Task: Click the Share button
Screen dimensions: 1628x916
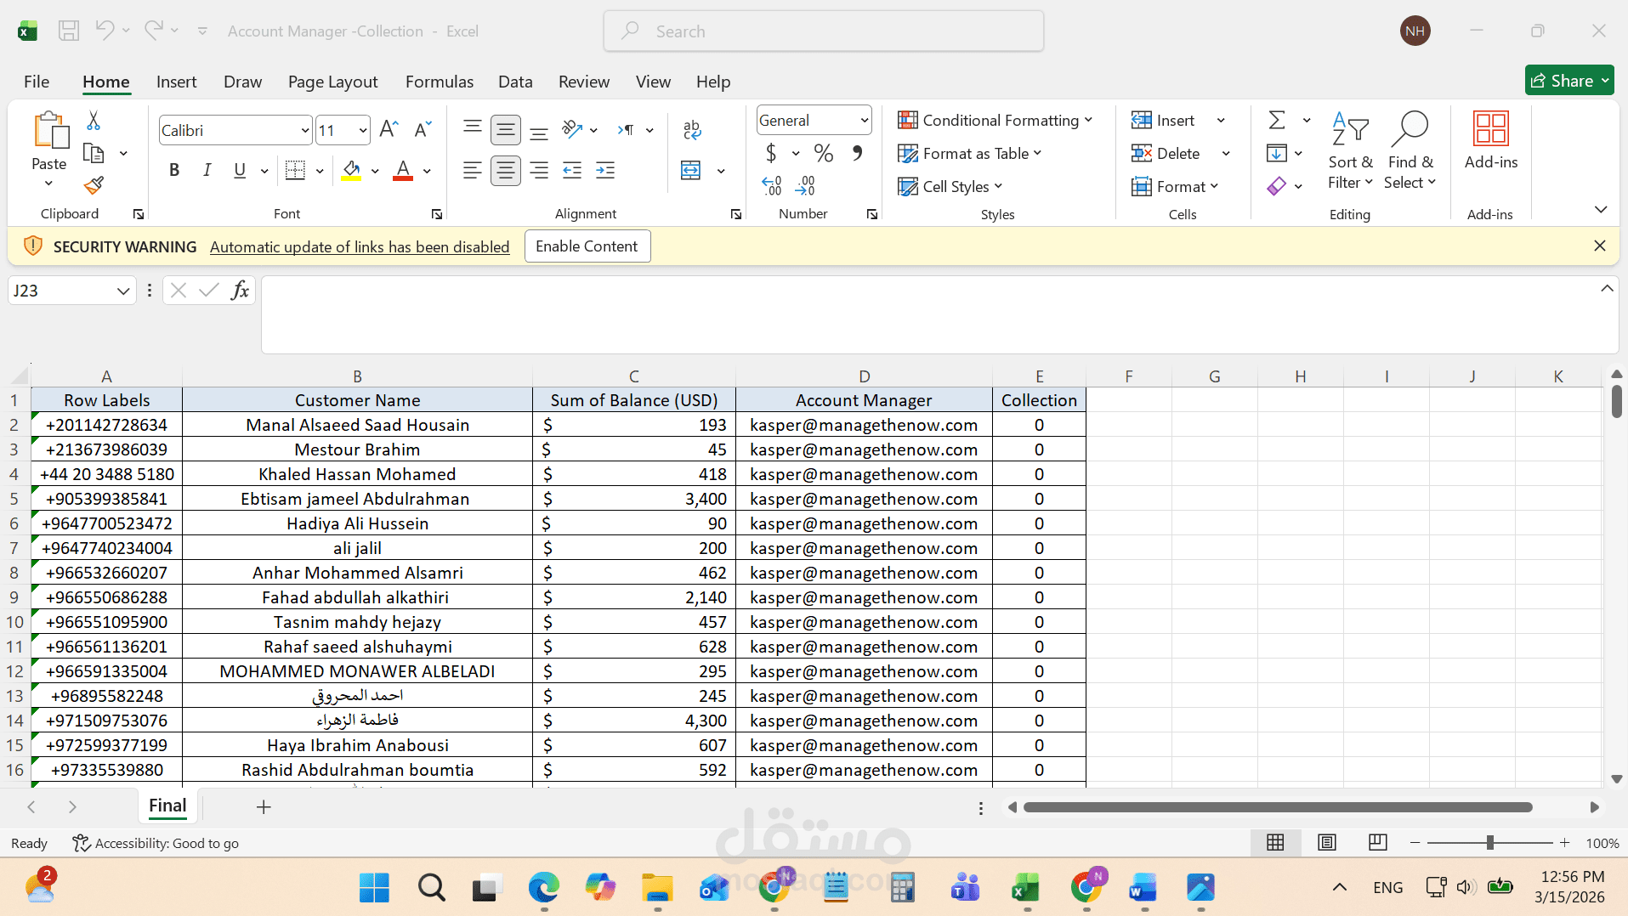Action: [x=1569, y=81]
